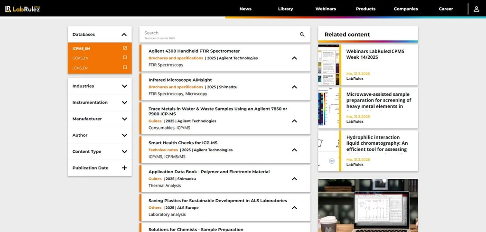The height and width of the screenshot is (232, 486).
Task: Click the LabRulez ICPMS logo
Action: pos(22,9)
